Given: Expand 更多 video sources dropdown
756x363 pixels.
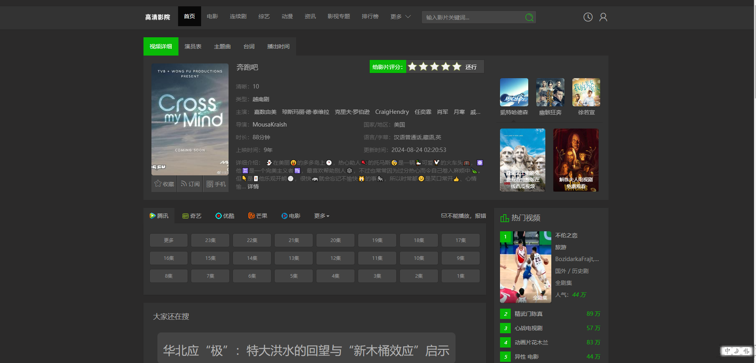Looking at the screenshot, I should coord(322,216).
